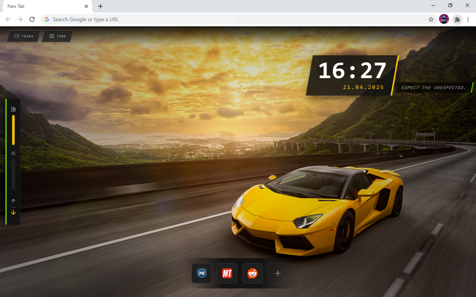Click the fuel pump icon in the left gauge

click(13, 110)
